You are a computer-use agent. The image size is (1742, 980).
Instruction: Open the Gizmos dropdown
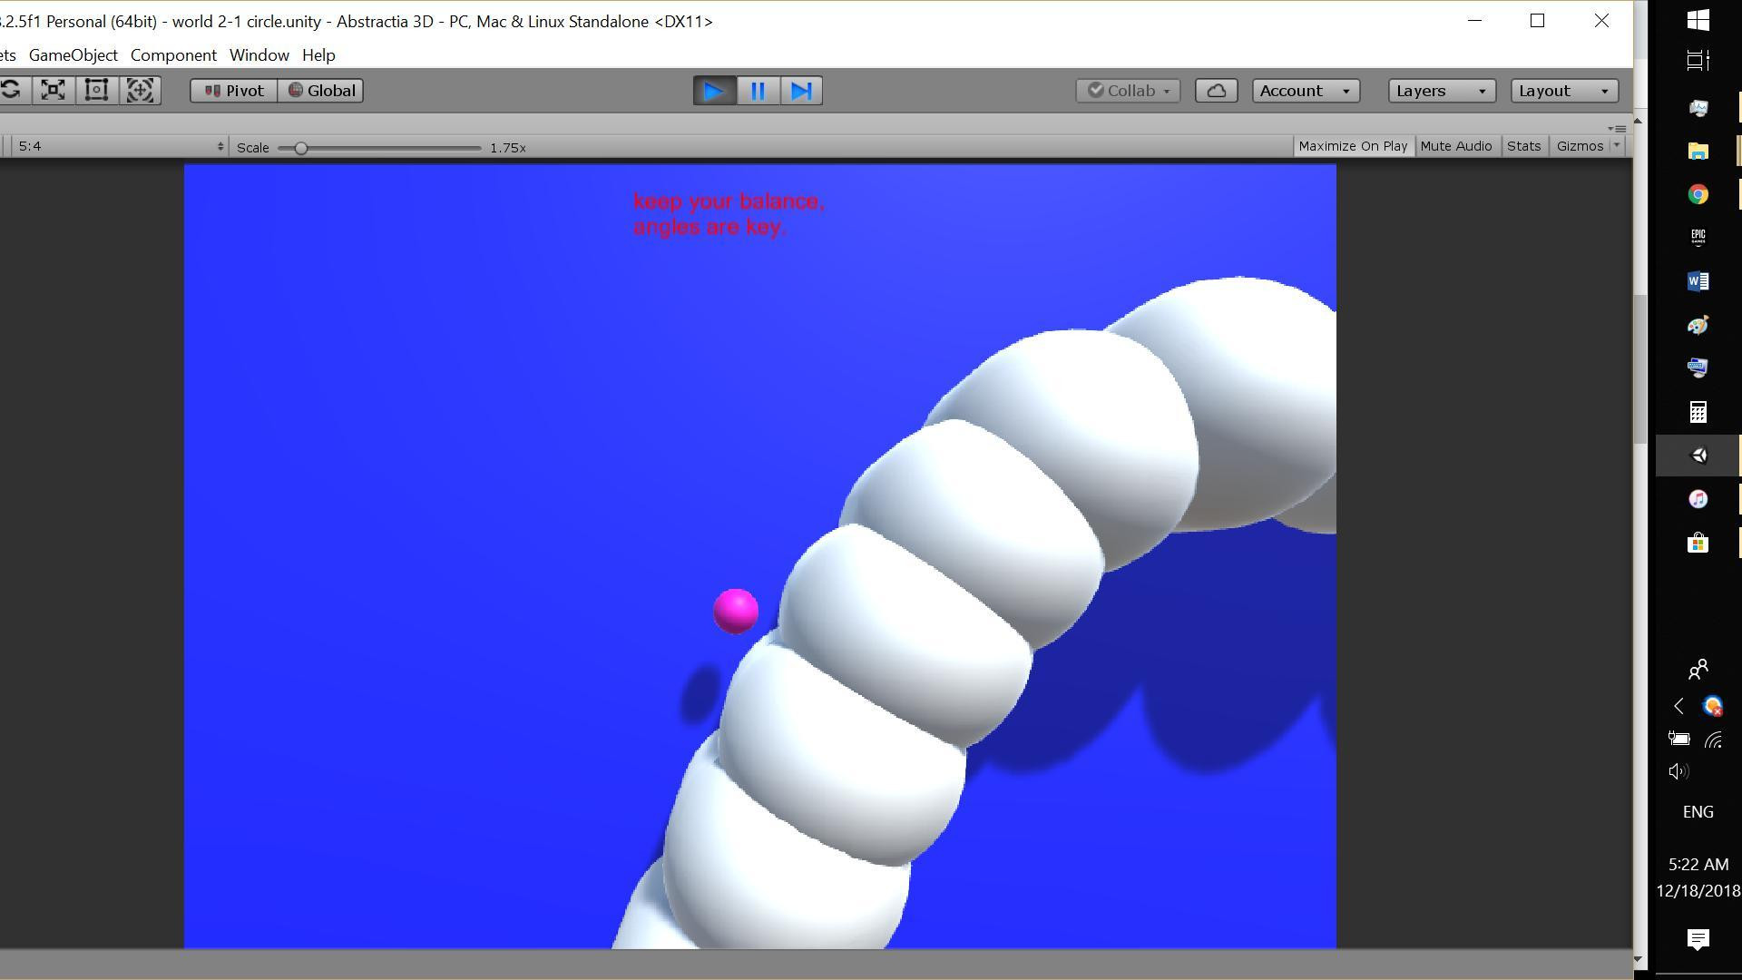1587,146
